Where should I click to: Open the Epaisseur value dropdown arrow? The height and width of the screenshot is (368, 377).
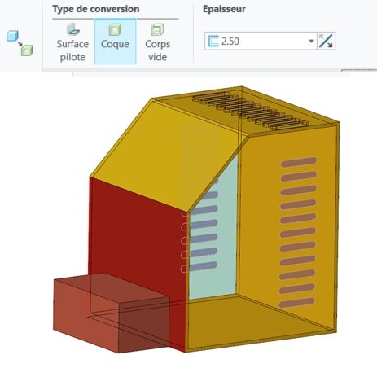[311, 42]
